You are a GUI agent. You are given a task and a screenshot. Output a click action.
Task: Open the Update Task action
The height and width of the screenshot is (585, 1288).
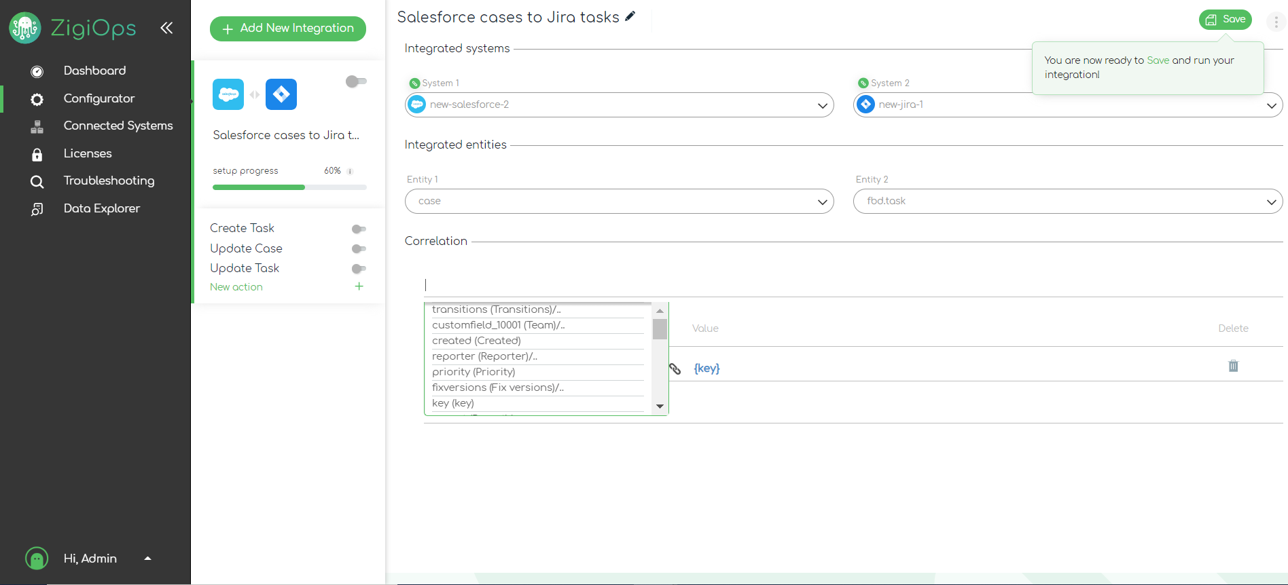coord(245,268)
